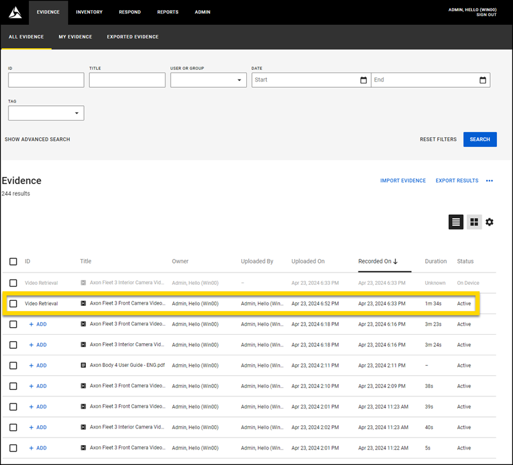513x465 pixels.
Task: Open Axon Body 4 User Guide - ENG.pdf
Action: [x=127, y=365]
